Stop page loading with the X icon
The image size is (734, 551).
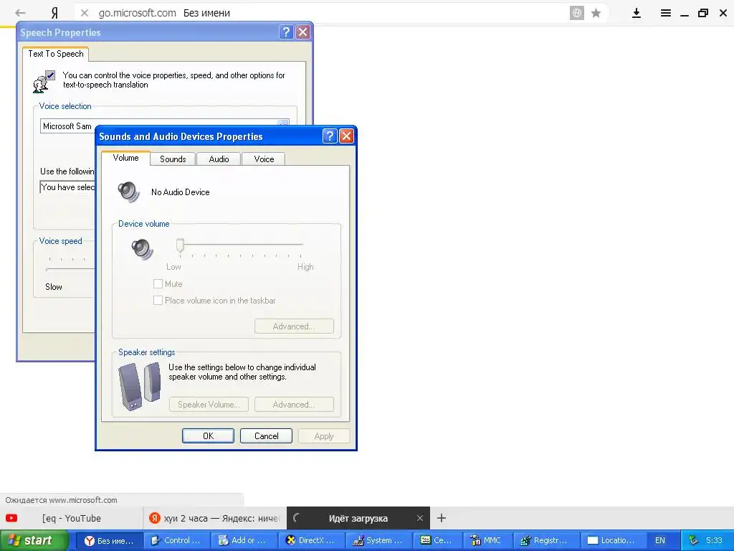pos(85,13)
